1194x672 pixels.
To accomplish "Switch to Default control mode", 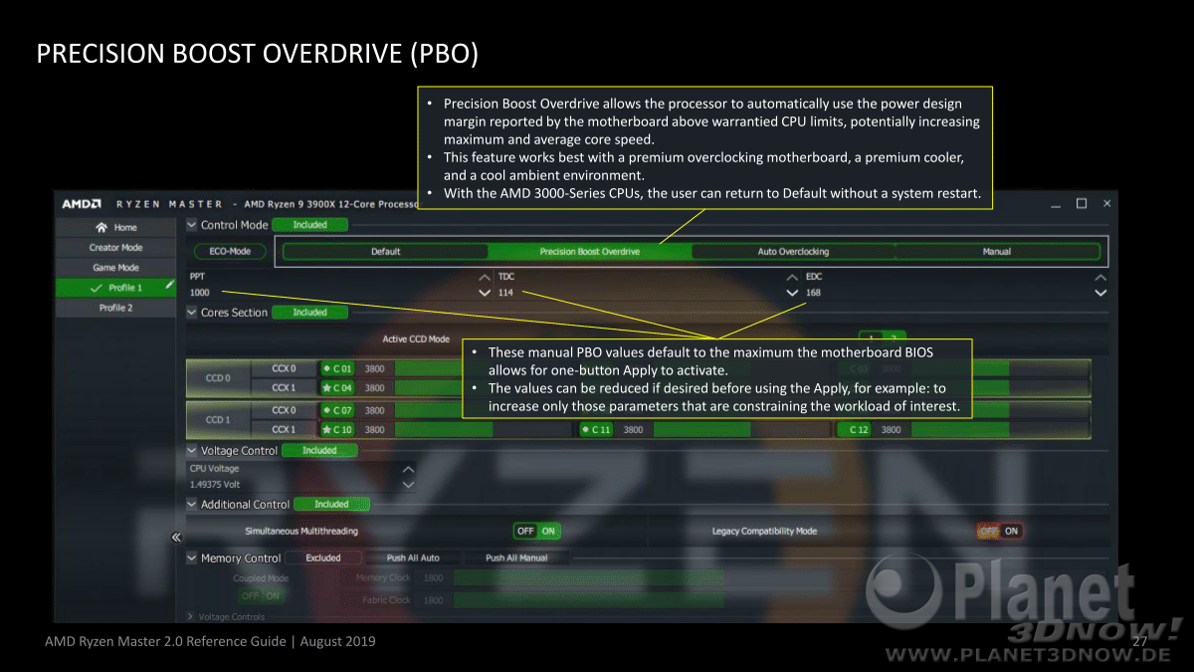I will click(x=386, y=251).
